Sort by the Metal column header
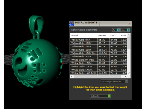This screenshot has height=109, width=146. point(84,35)
